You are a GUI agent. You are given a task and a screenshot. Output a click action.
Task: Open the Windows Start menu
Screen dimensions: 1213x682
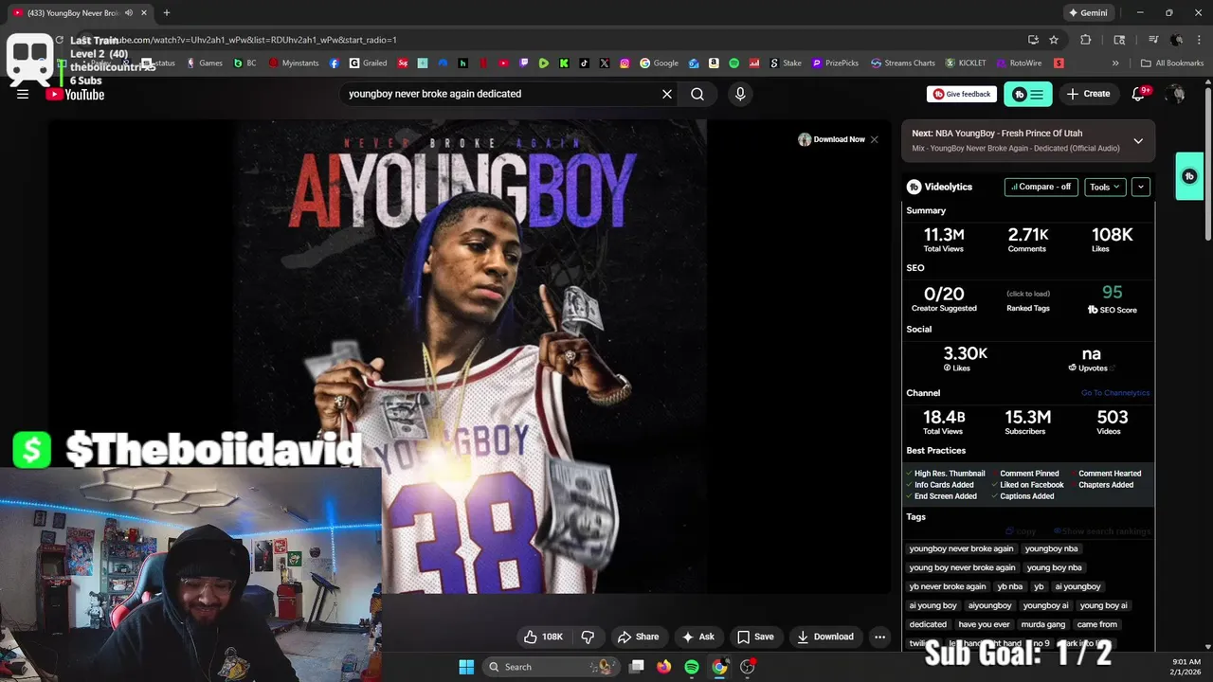coord(466,667)
